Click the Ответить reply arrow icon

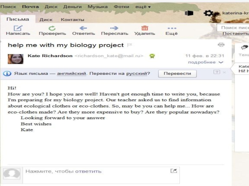coord(83,28)
